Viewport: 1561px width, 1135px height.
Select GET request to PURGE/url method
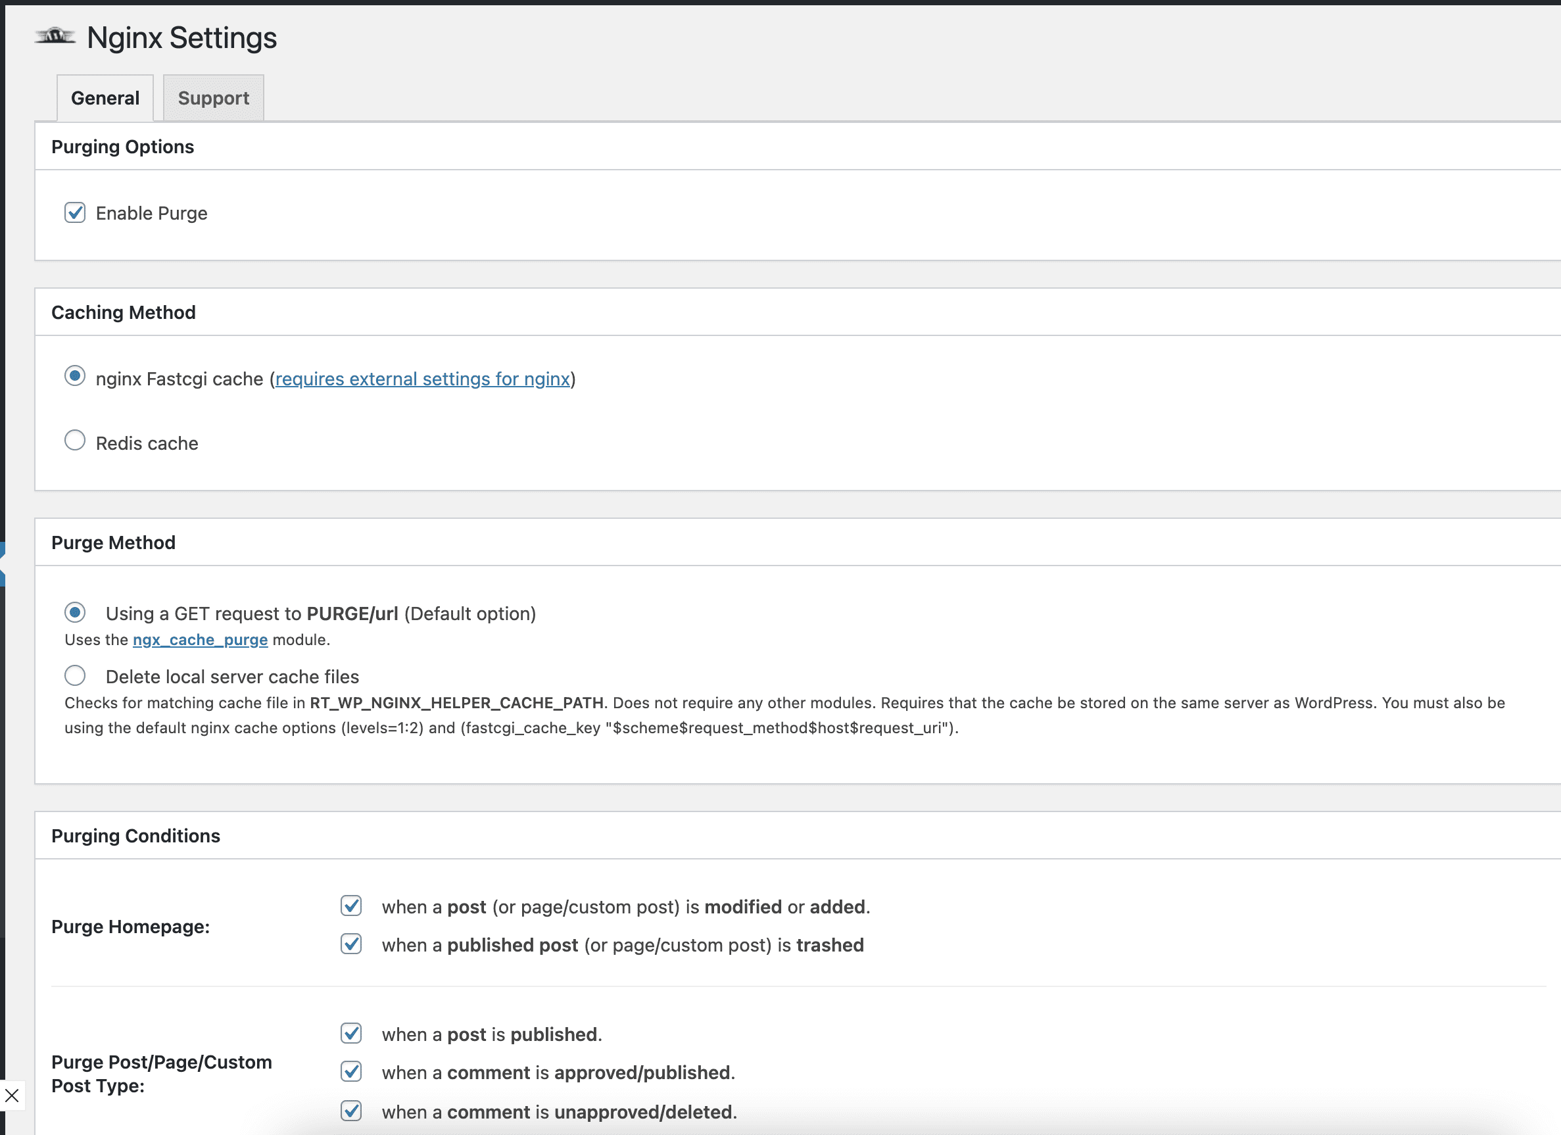click(75, 613)
